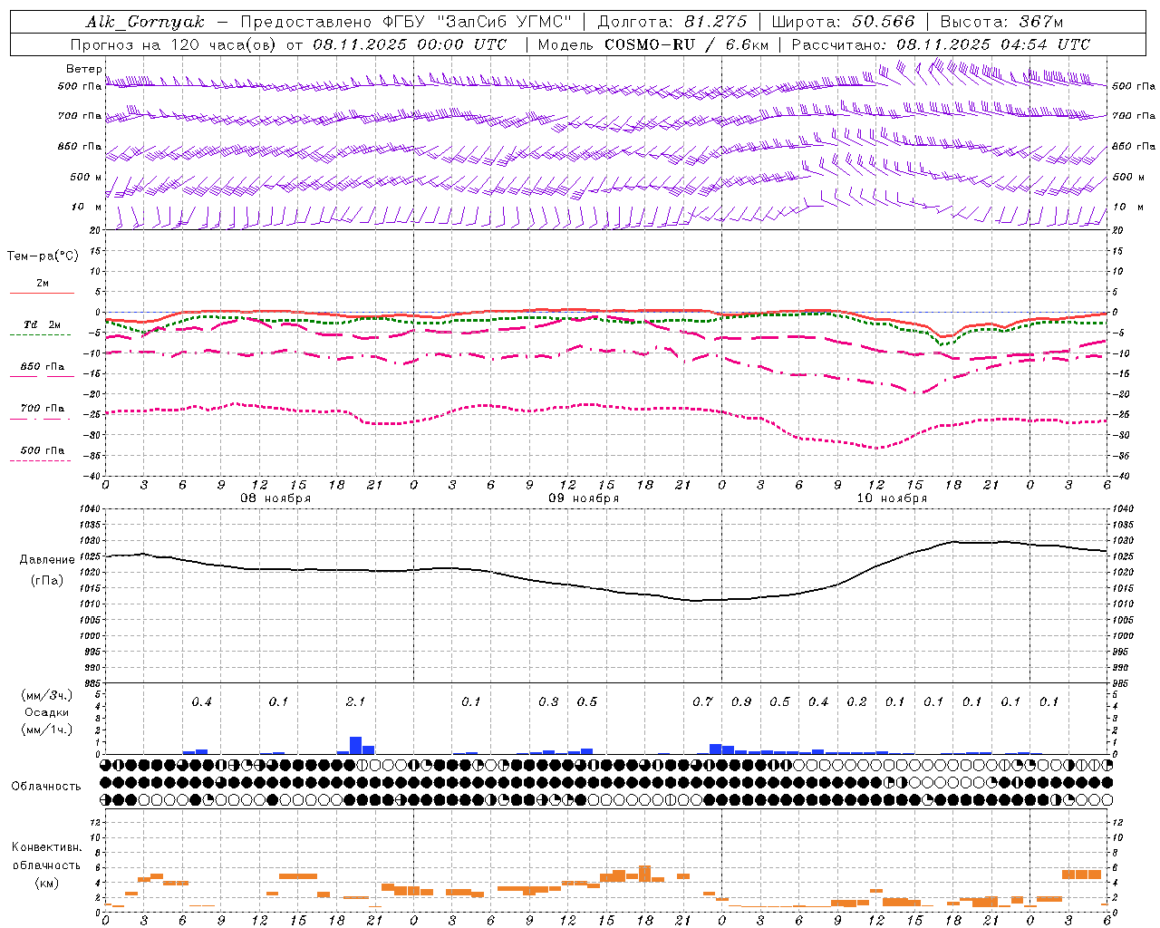The height and width of the screenshot is (928, 1160).
Task: Click the 'Td 2м' dew point legend entry
Action: [x=43, y=324]
